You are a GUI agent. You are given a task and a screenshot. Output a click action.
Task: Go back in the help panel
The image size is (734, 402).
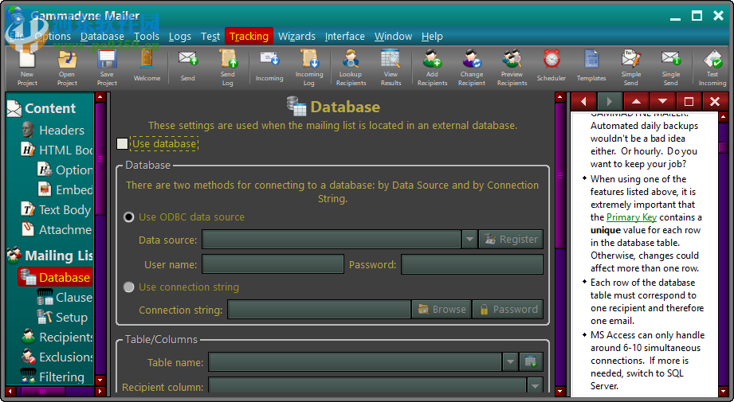click(583, 101)
